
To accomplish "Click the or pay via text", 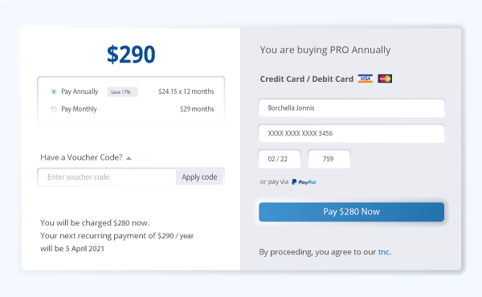I will click(274, 182).
